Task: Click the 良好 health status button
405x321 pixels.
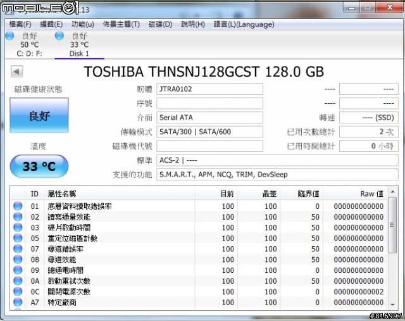Action: pyautogui.click(x=39, y=115)
